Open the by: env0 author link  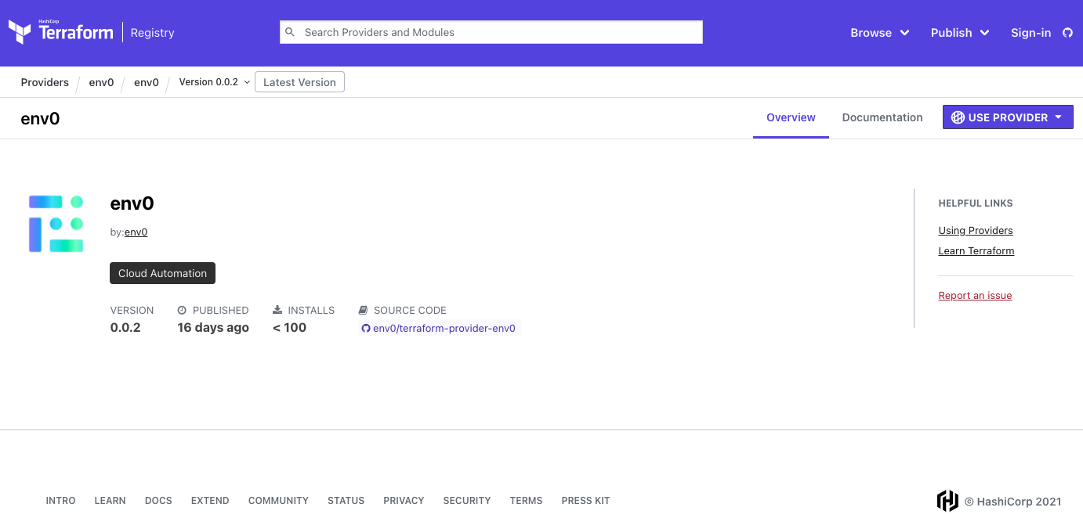point(136,232)
